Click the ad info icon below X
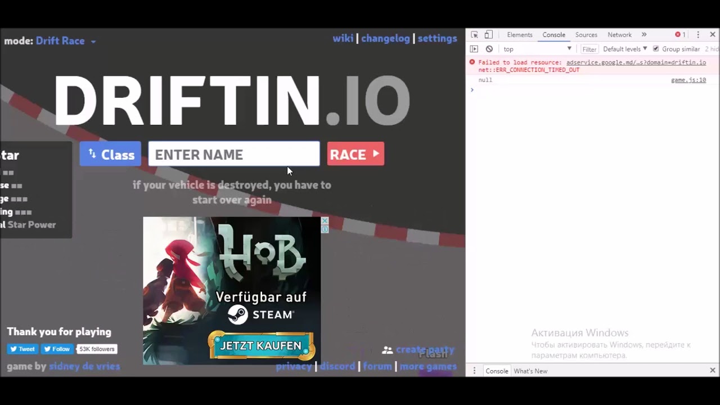 click(x=325, y=229)
